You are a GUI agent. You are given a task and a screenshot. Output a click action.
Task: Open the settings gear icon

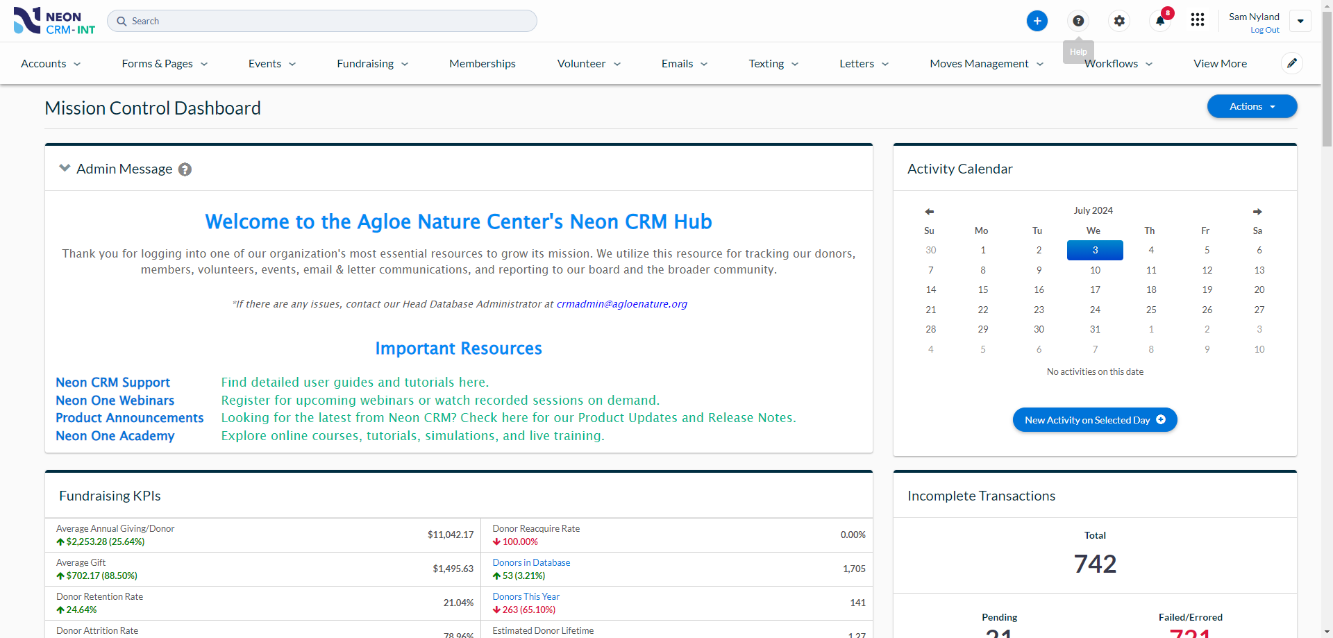(1118, 21)
